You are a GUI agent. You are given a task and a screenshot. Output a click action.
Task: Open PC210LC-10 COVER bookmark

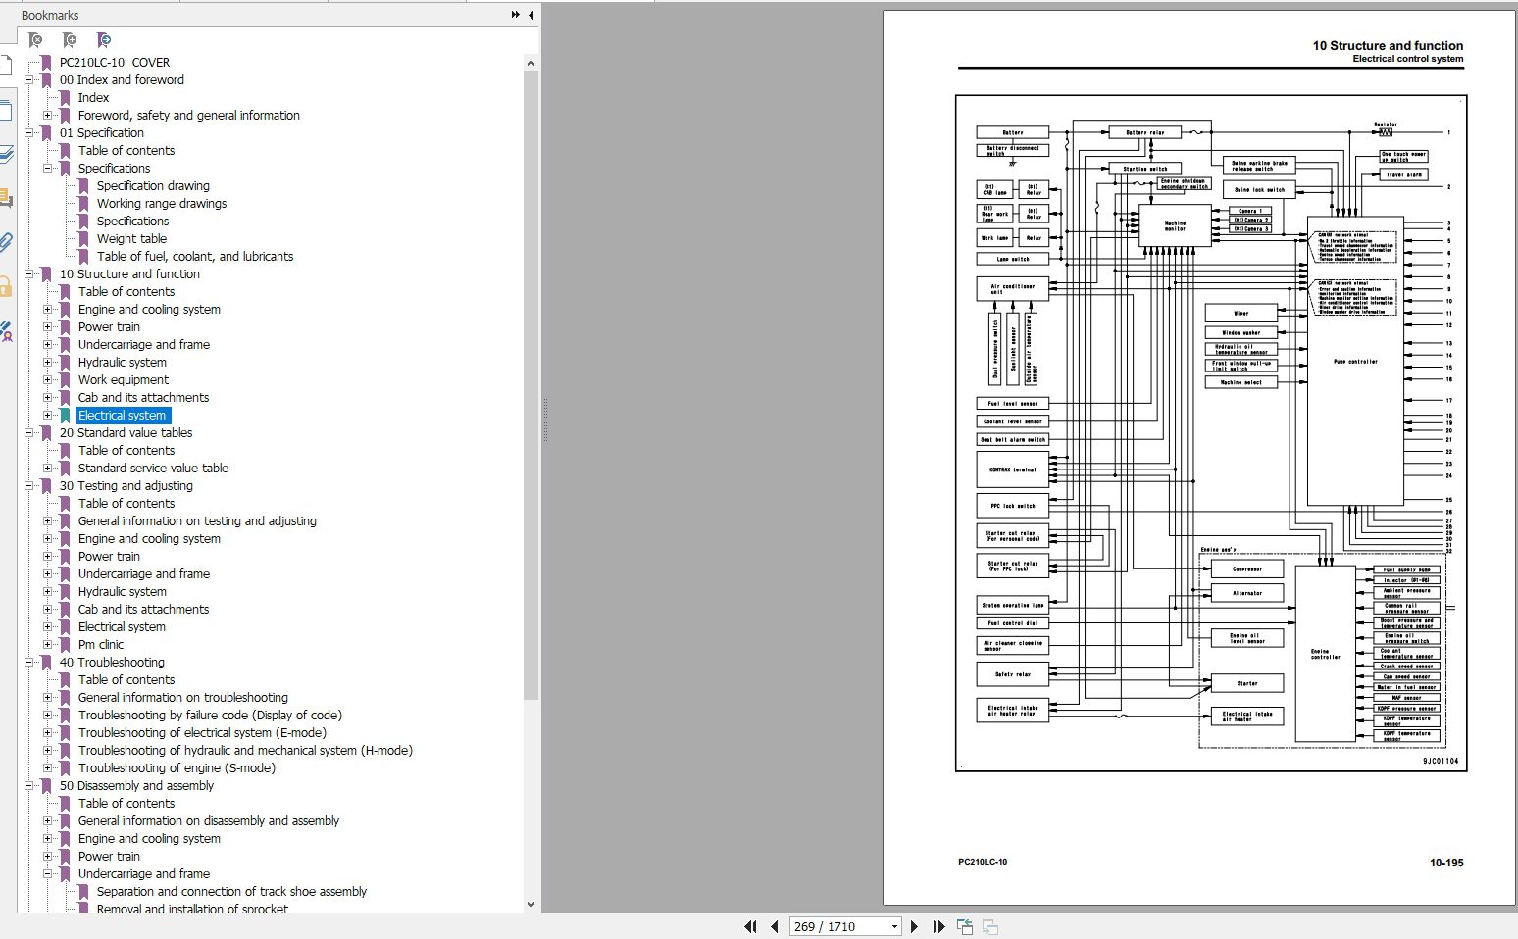click(x=114, y=63)
